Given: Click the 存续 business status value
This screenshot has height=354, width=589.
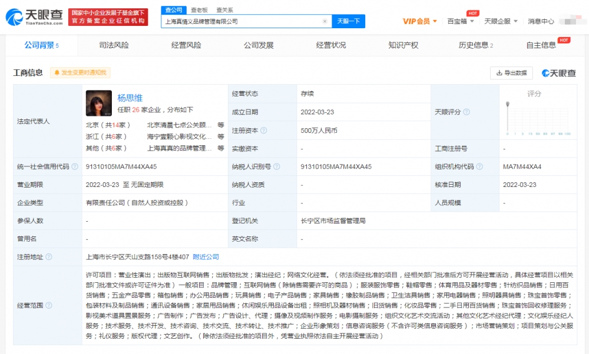Looking at the screenshot, I should coord(307,93).
